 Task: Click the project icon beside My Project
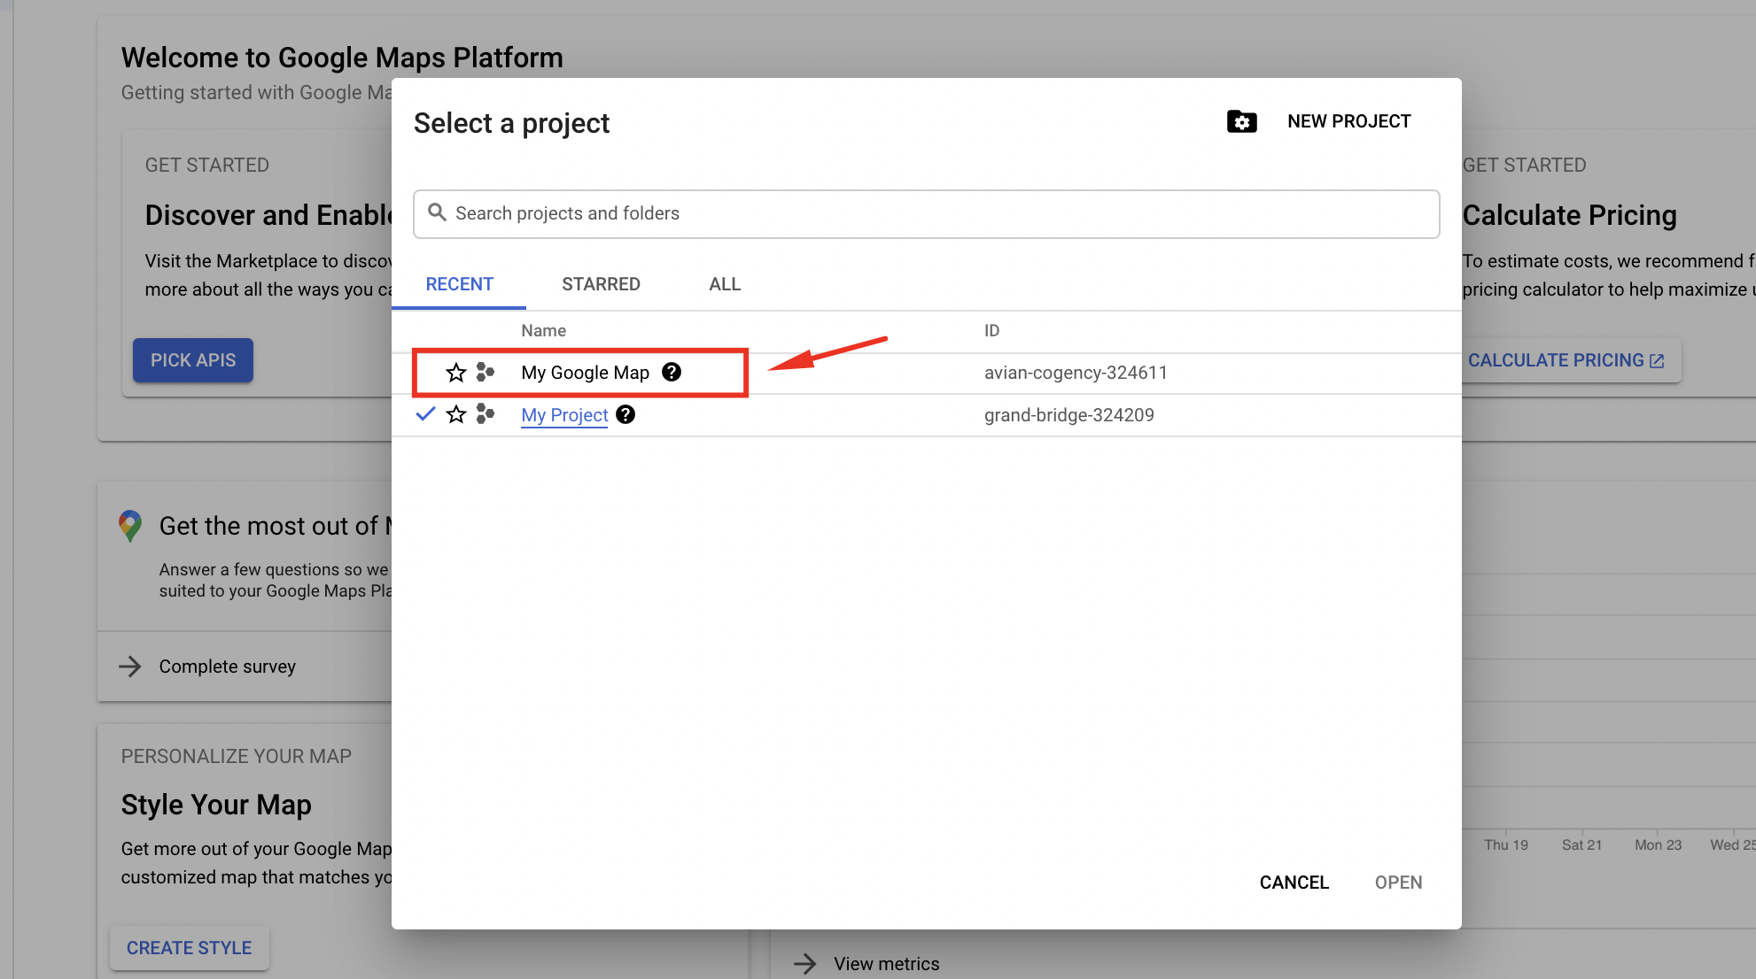[485, 414]
